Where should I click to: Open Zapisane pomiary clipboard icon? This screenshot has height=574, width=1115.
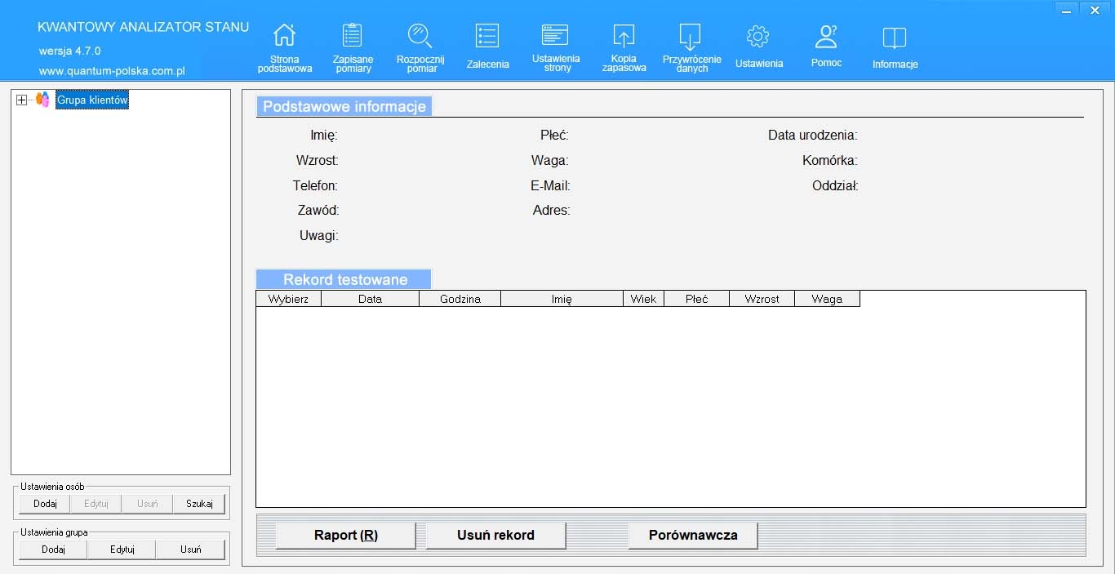coord(353,36)
